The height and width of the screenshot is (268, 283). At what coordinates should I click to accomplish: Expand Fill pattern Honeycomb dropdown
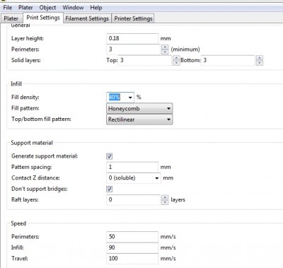(139, 109)
